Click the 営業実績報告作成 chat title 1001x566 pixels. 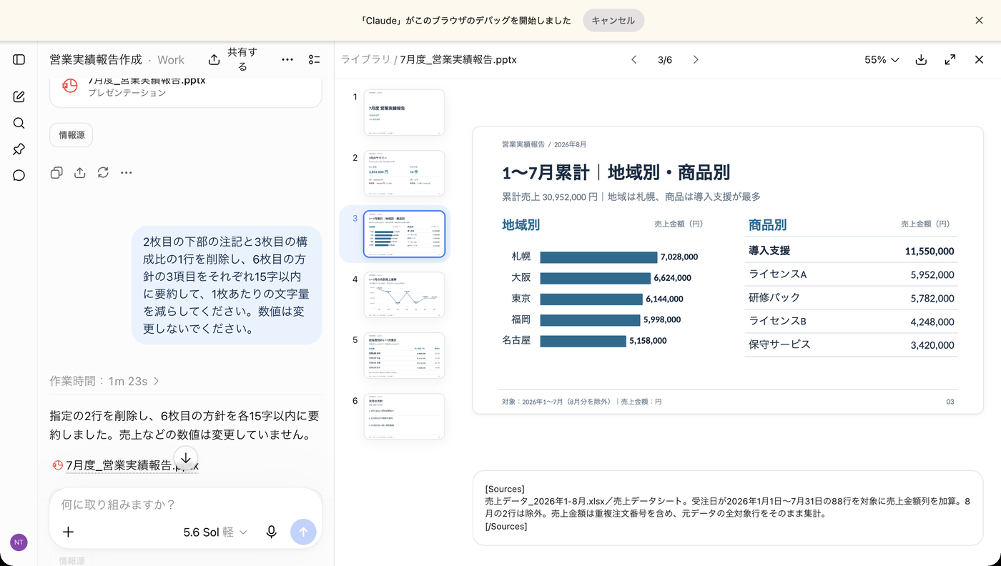(96, 59)
